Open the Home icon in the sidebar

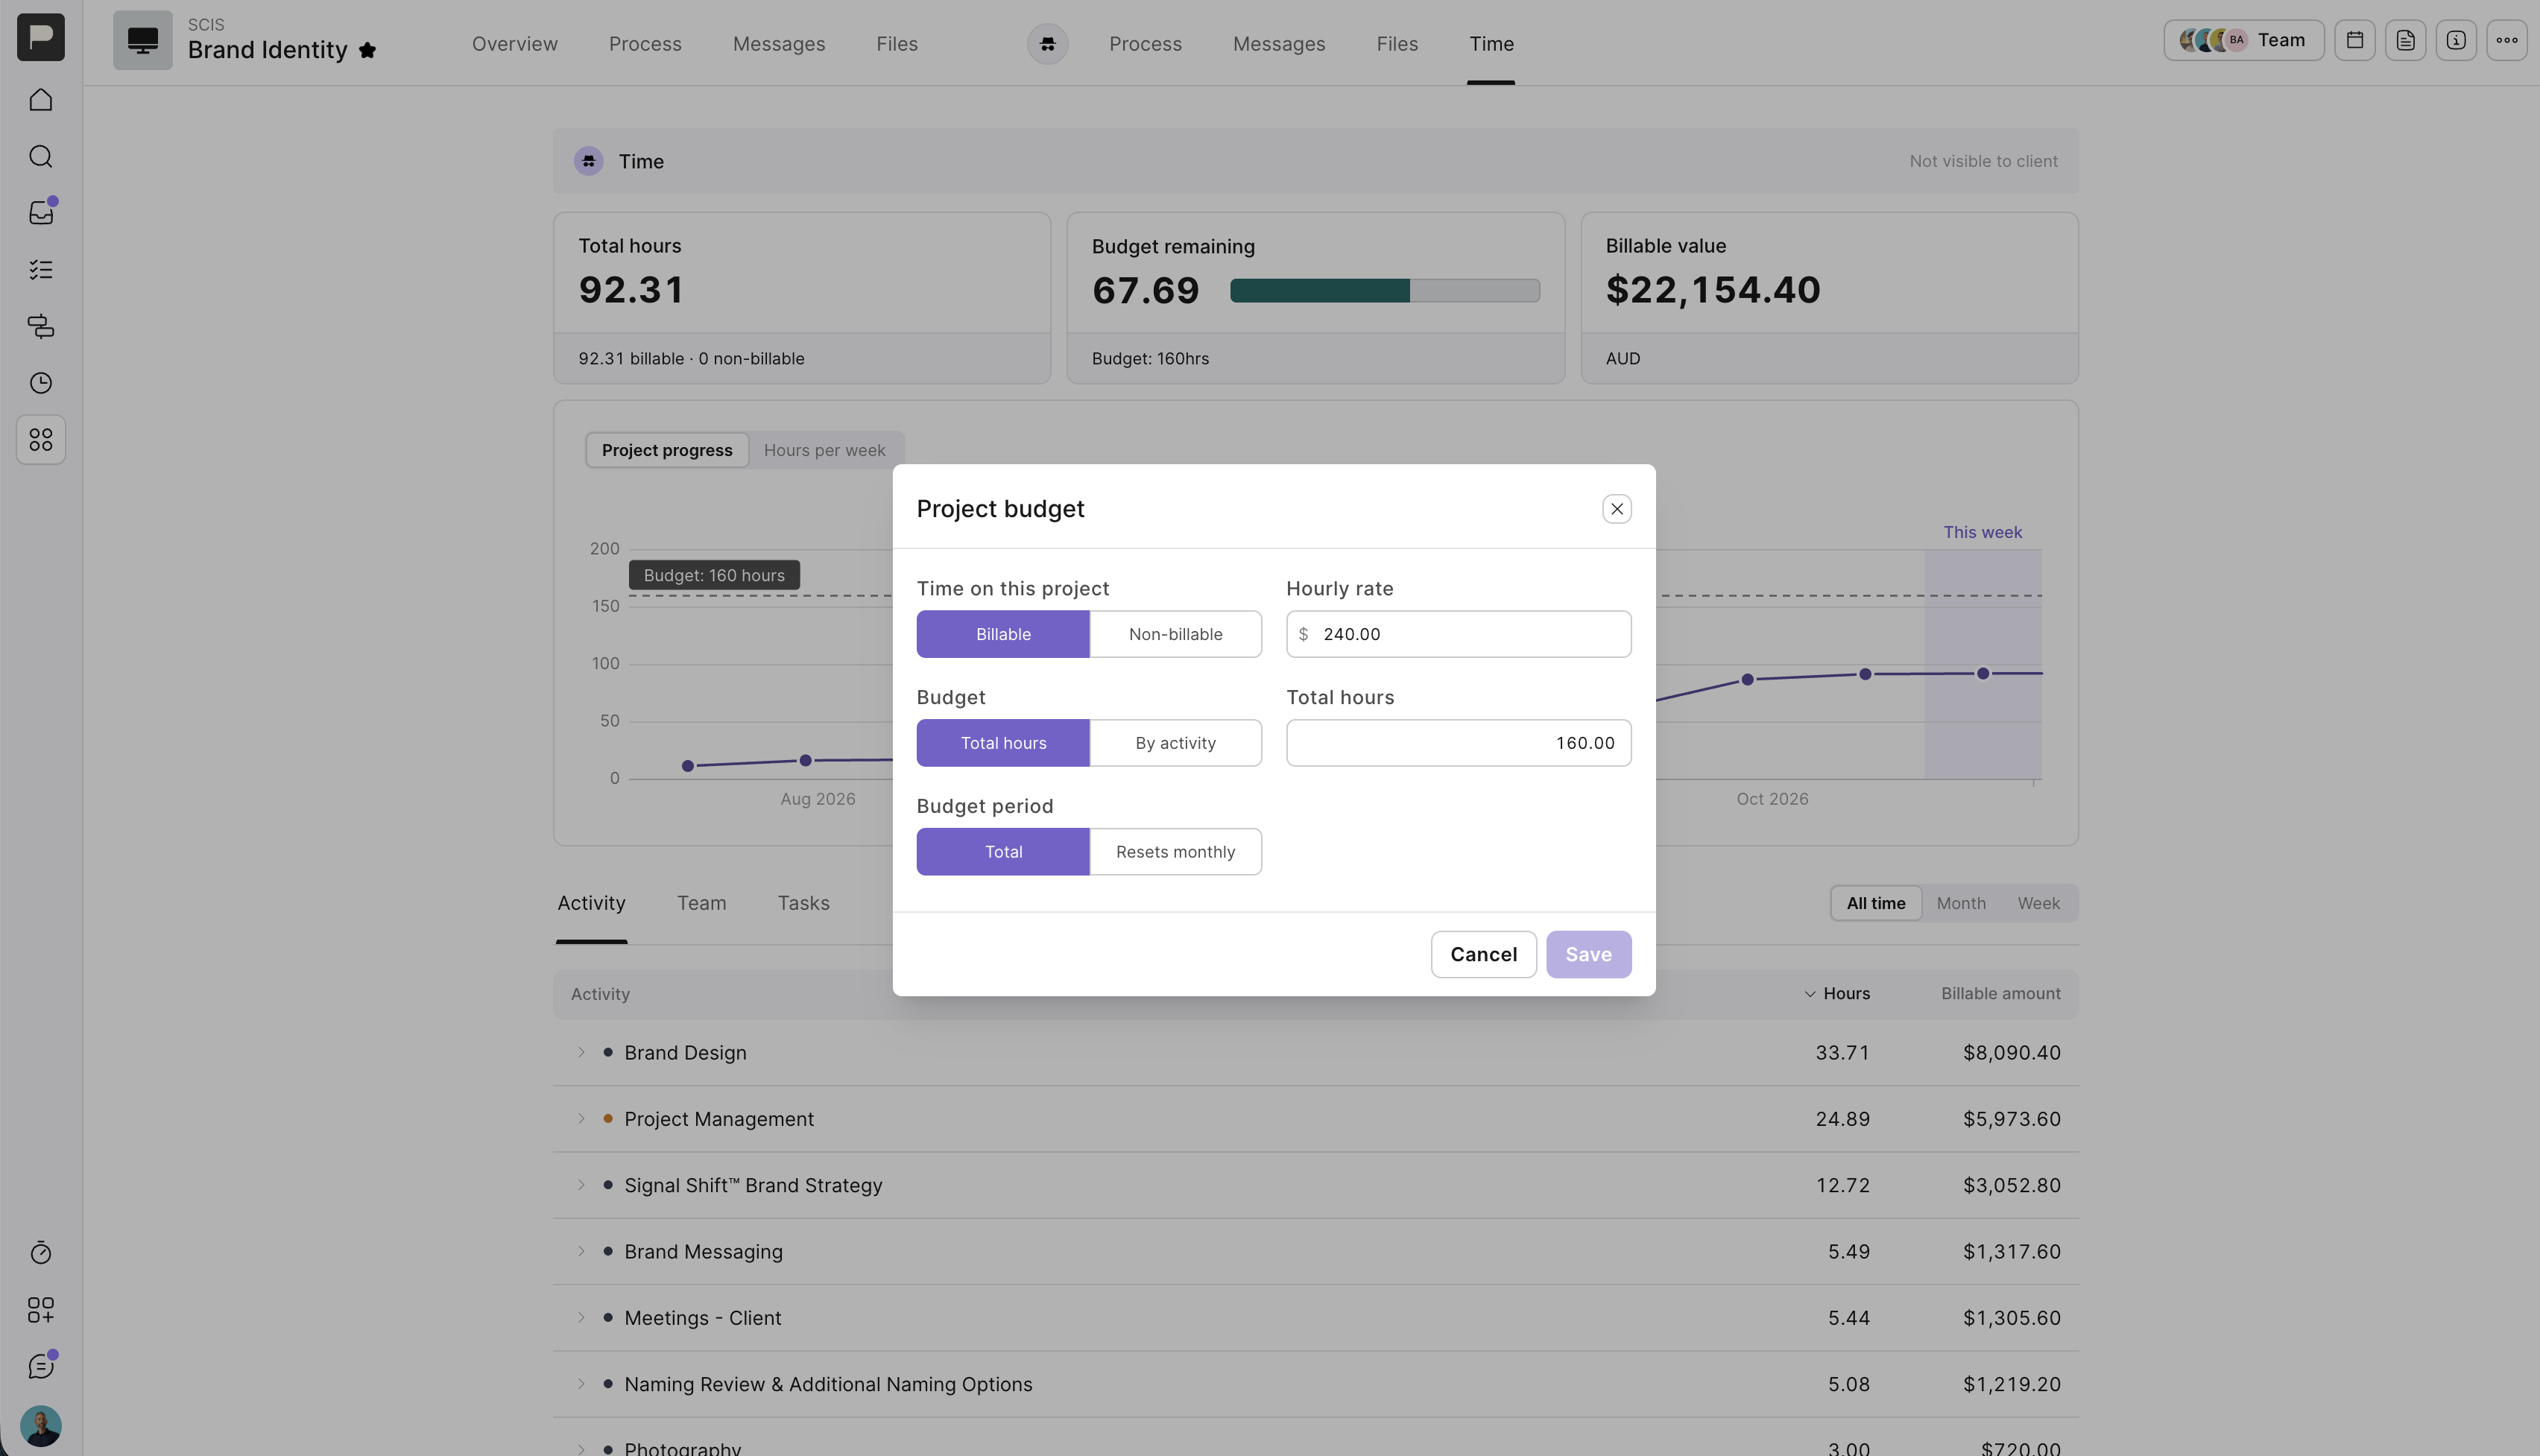pyautogui.click(x=41, y=100)
